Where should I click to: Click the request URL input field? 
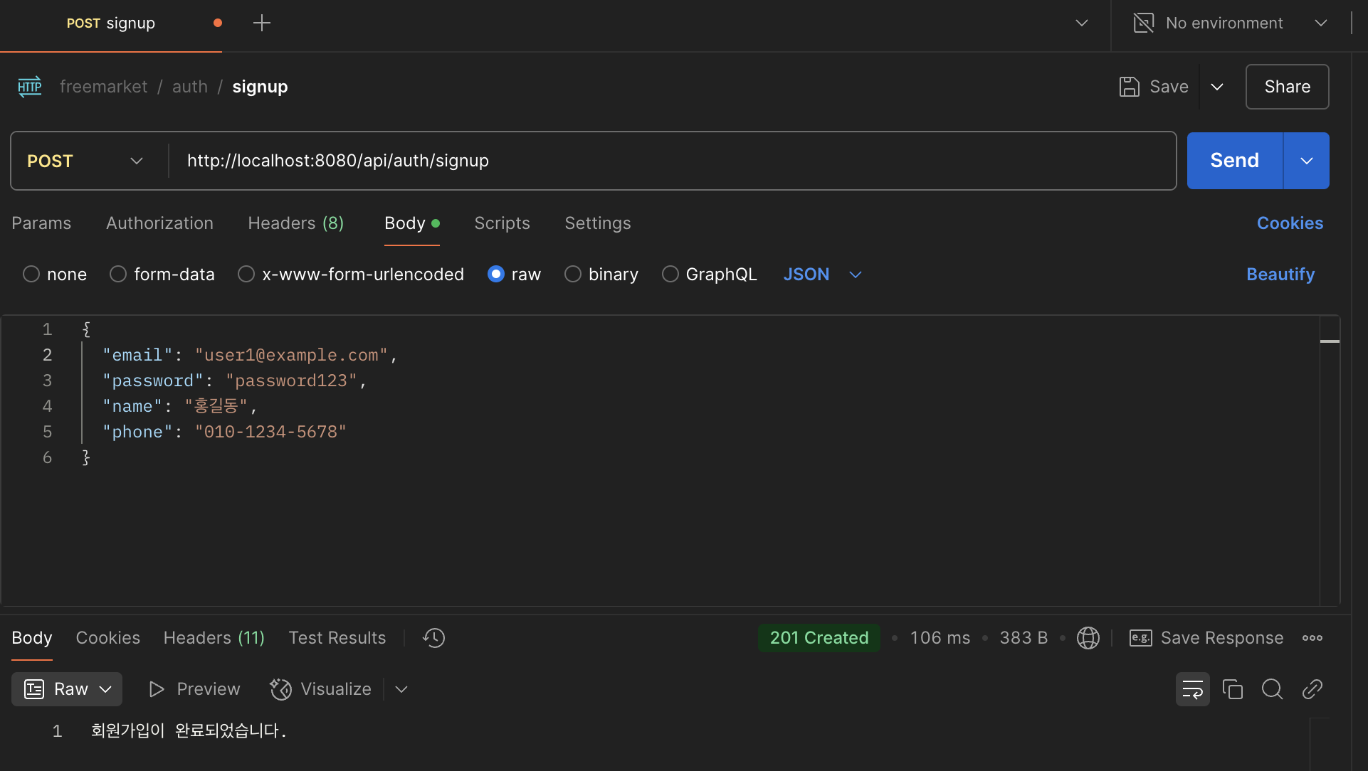tap(669, 161)
